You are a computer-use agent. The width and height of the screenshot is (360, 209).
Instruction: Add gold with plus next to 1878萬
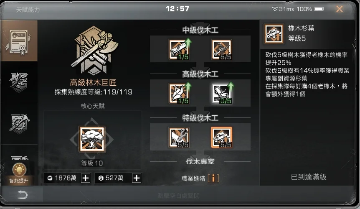click(x=86, y=178)
